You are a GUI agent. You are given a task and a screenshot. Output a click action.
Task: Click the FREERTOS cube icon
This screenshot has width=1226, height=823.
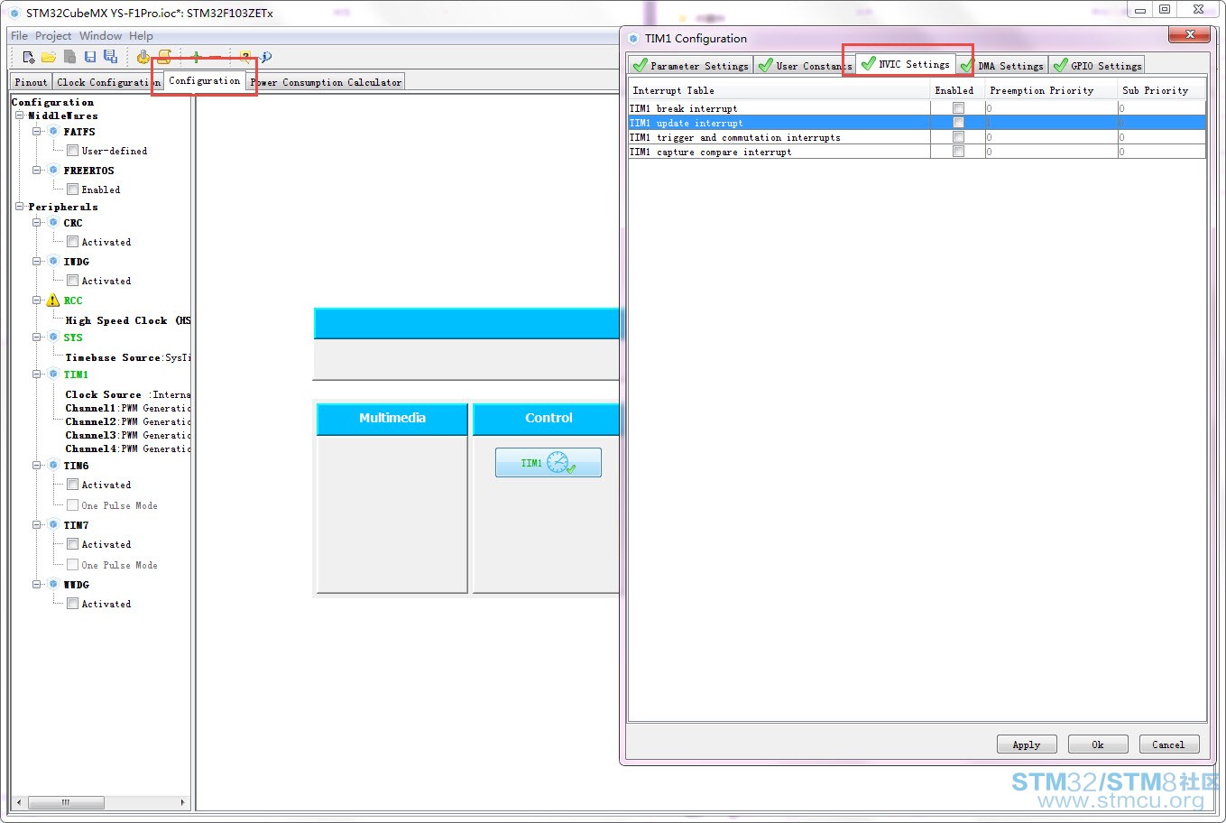[x=53, y=171]
